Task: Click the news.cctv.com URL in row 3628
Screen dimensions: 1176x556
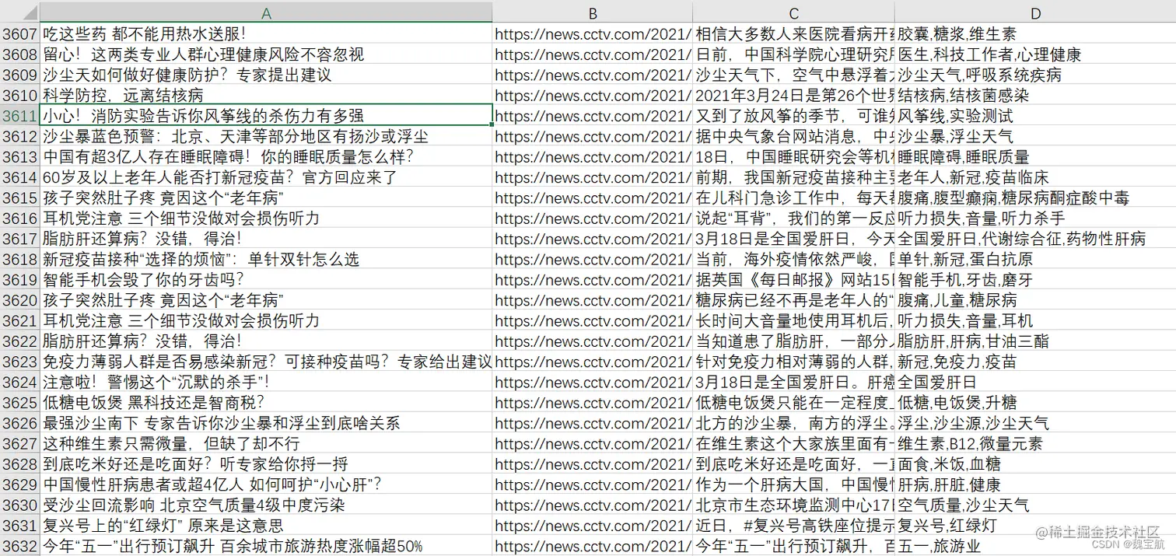Action: pos(593,464)
